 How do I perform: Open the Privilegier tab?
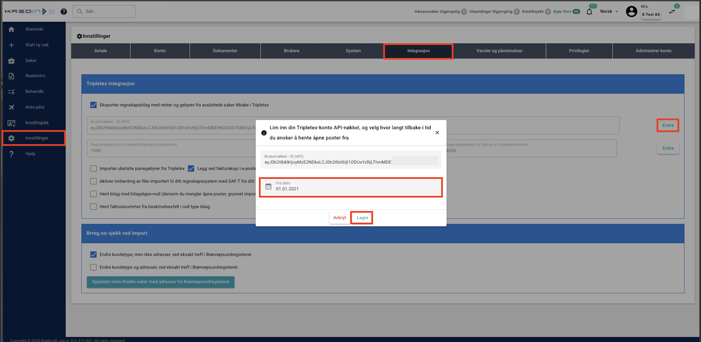pos(579,51)
